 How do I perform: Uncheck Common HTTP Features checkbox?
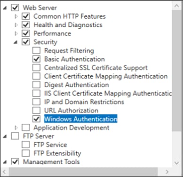(26, 16)
